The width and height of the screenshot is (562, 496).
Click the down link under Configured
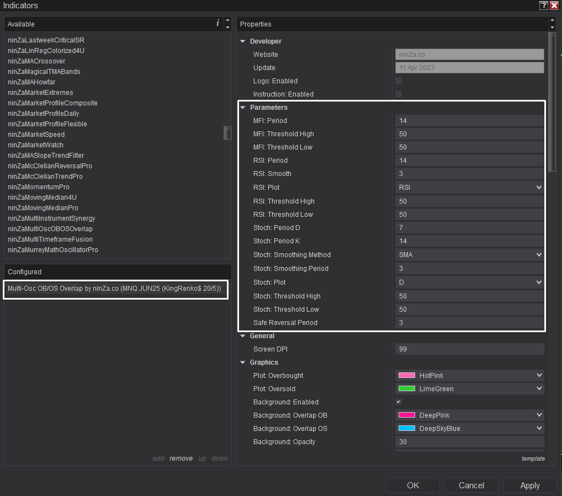click(x=219, y=458)
